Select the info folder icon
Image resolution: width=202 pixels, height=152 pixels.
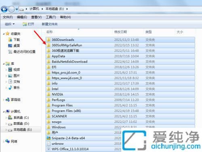click(x=48, y=84)
